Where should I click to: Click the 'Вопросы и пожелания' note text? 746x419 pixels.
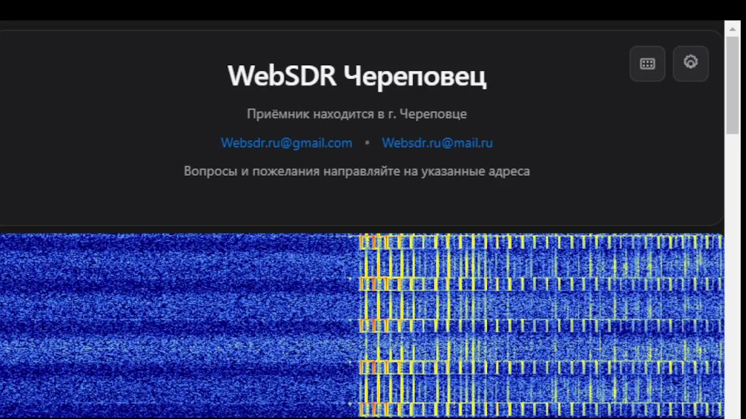click(357, 171)
